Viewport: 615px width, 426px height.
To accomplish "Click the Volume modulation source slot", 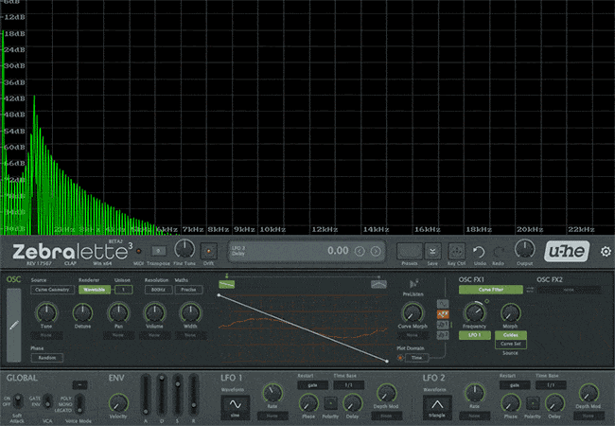I will 154,335.
